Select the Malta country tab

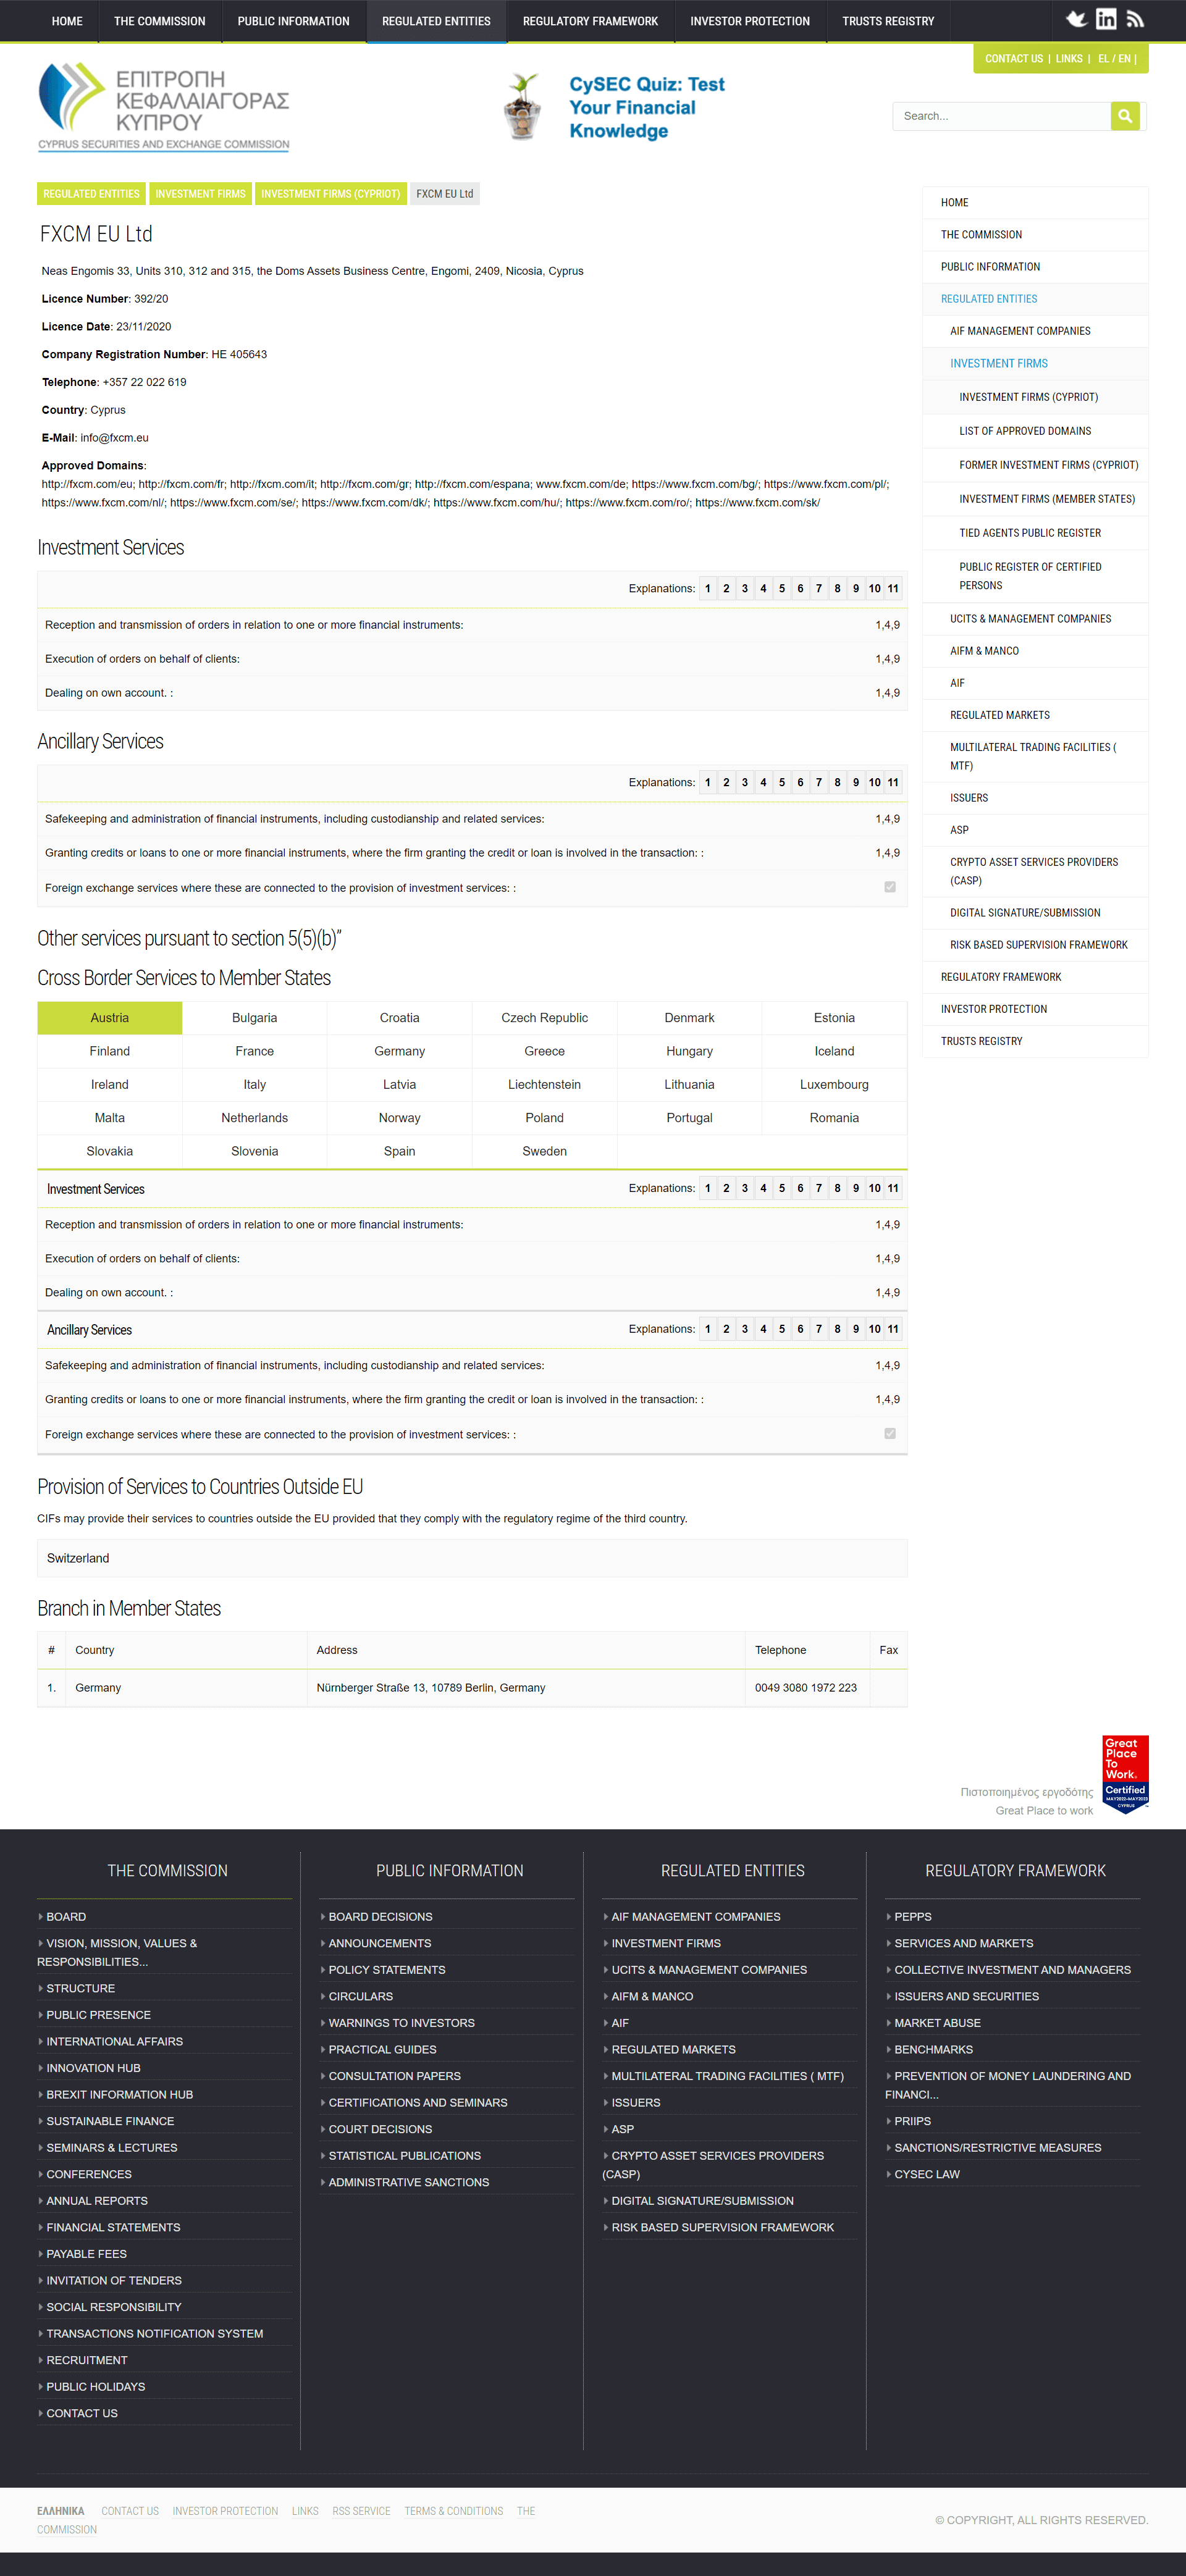click(110, 1118)
